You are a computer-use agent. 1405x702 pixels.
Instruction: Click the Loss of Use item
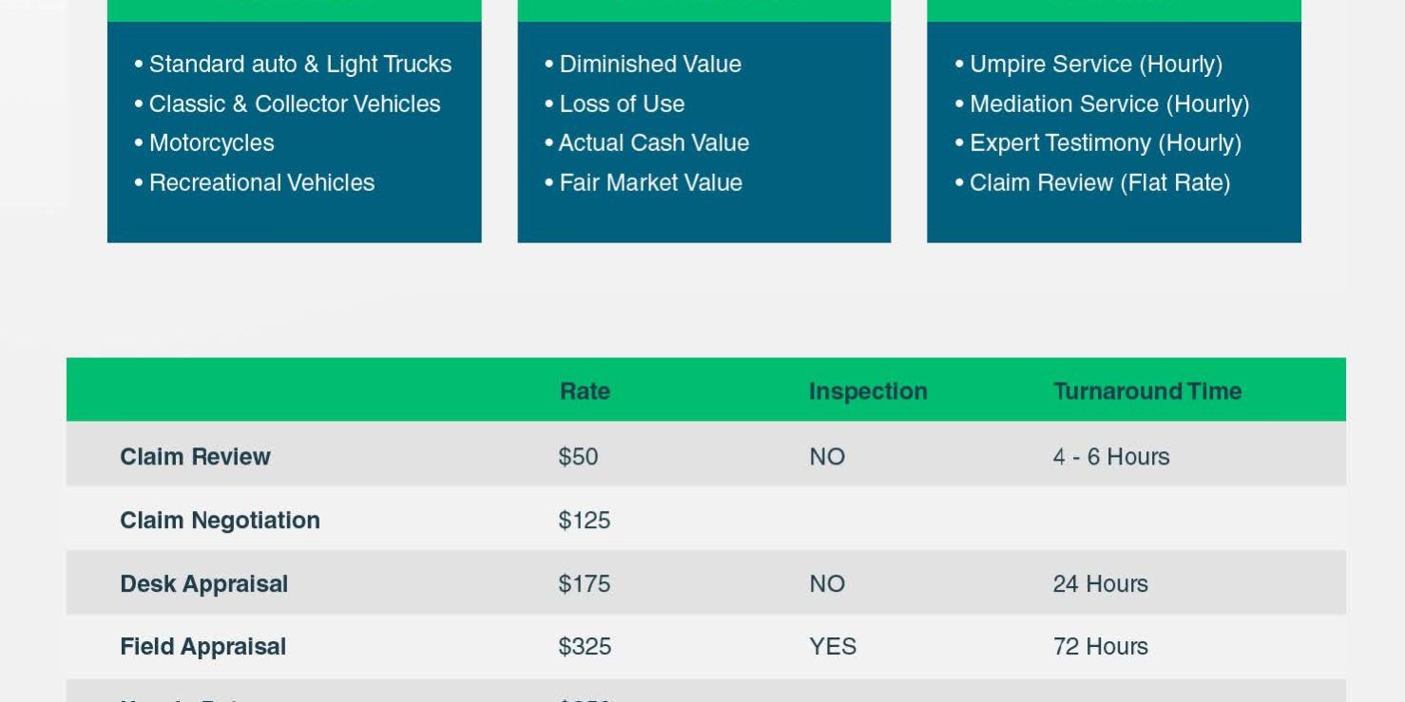pos(622,104)
